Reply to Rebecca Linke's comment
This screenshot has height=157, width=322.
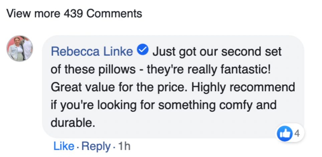96,146
